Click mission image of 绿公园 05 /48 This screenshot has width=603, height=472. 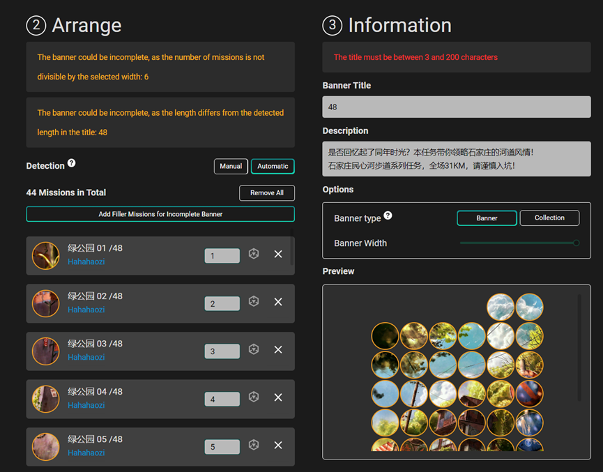coord(46,447)
